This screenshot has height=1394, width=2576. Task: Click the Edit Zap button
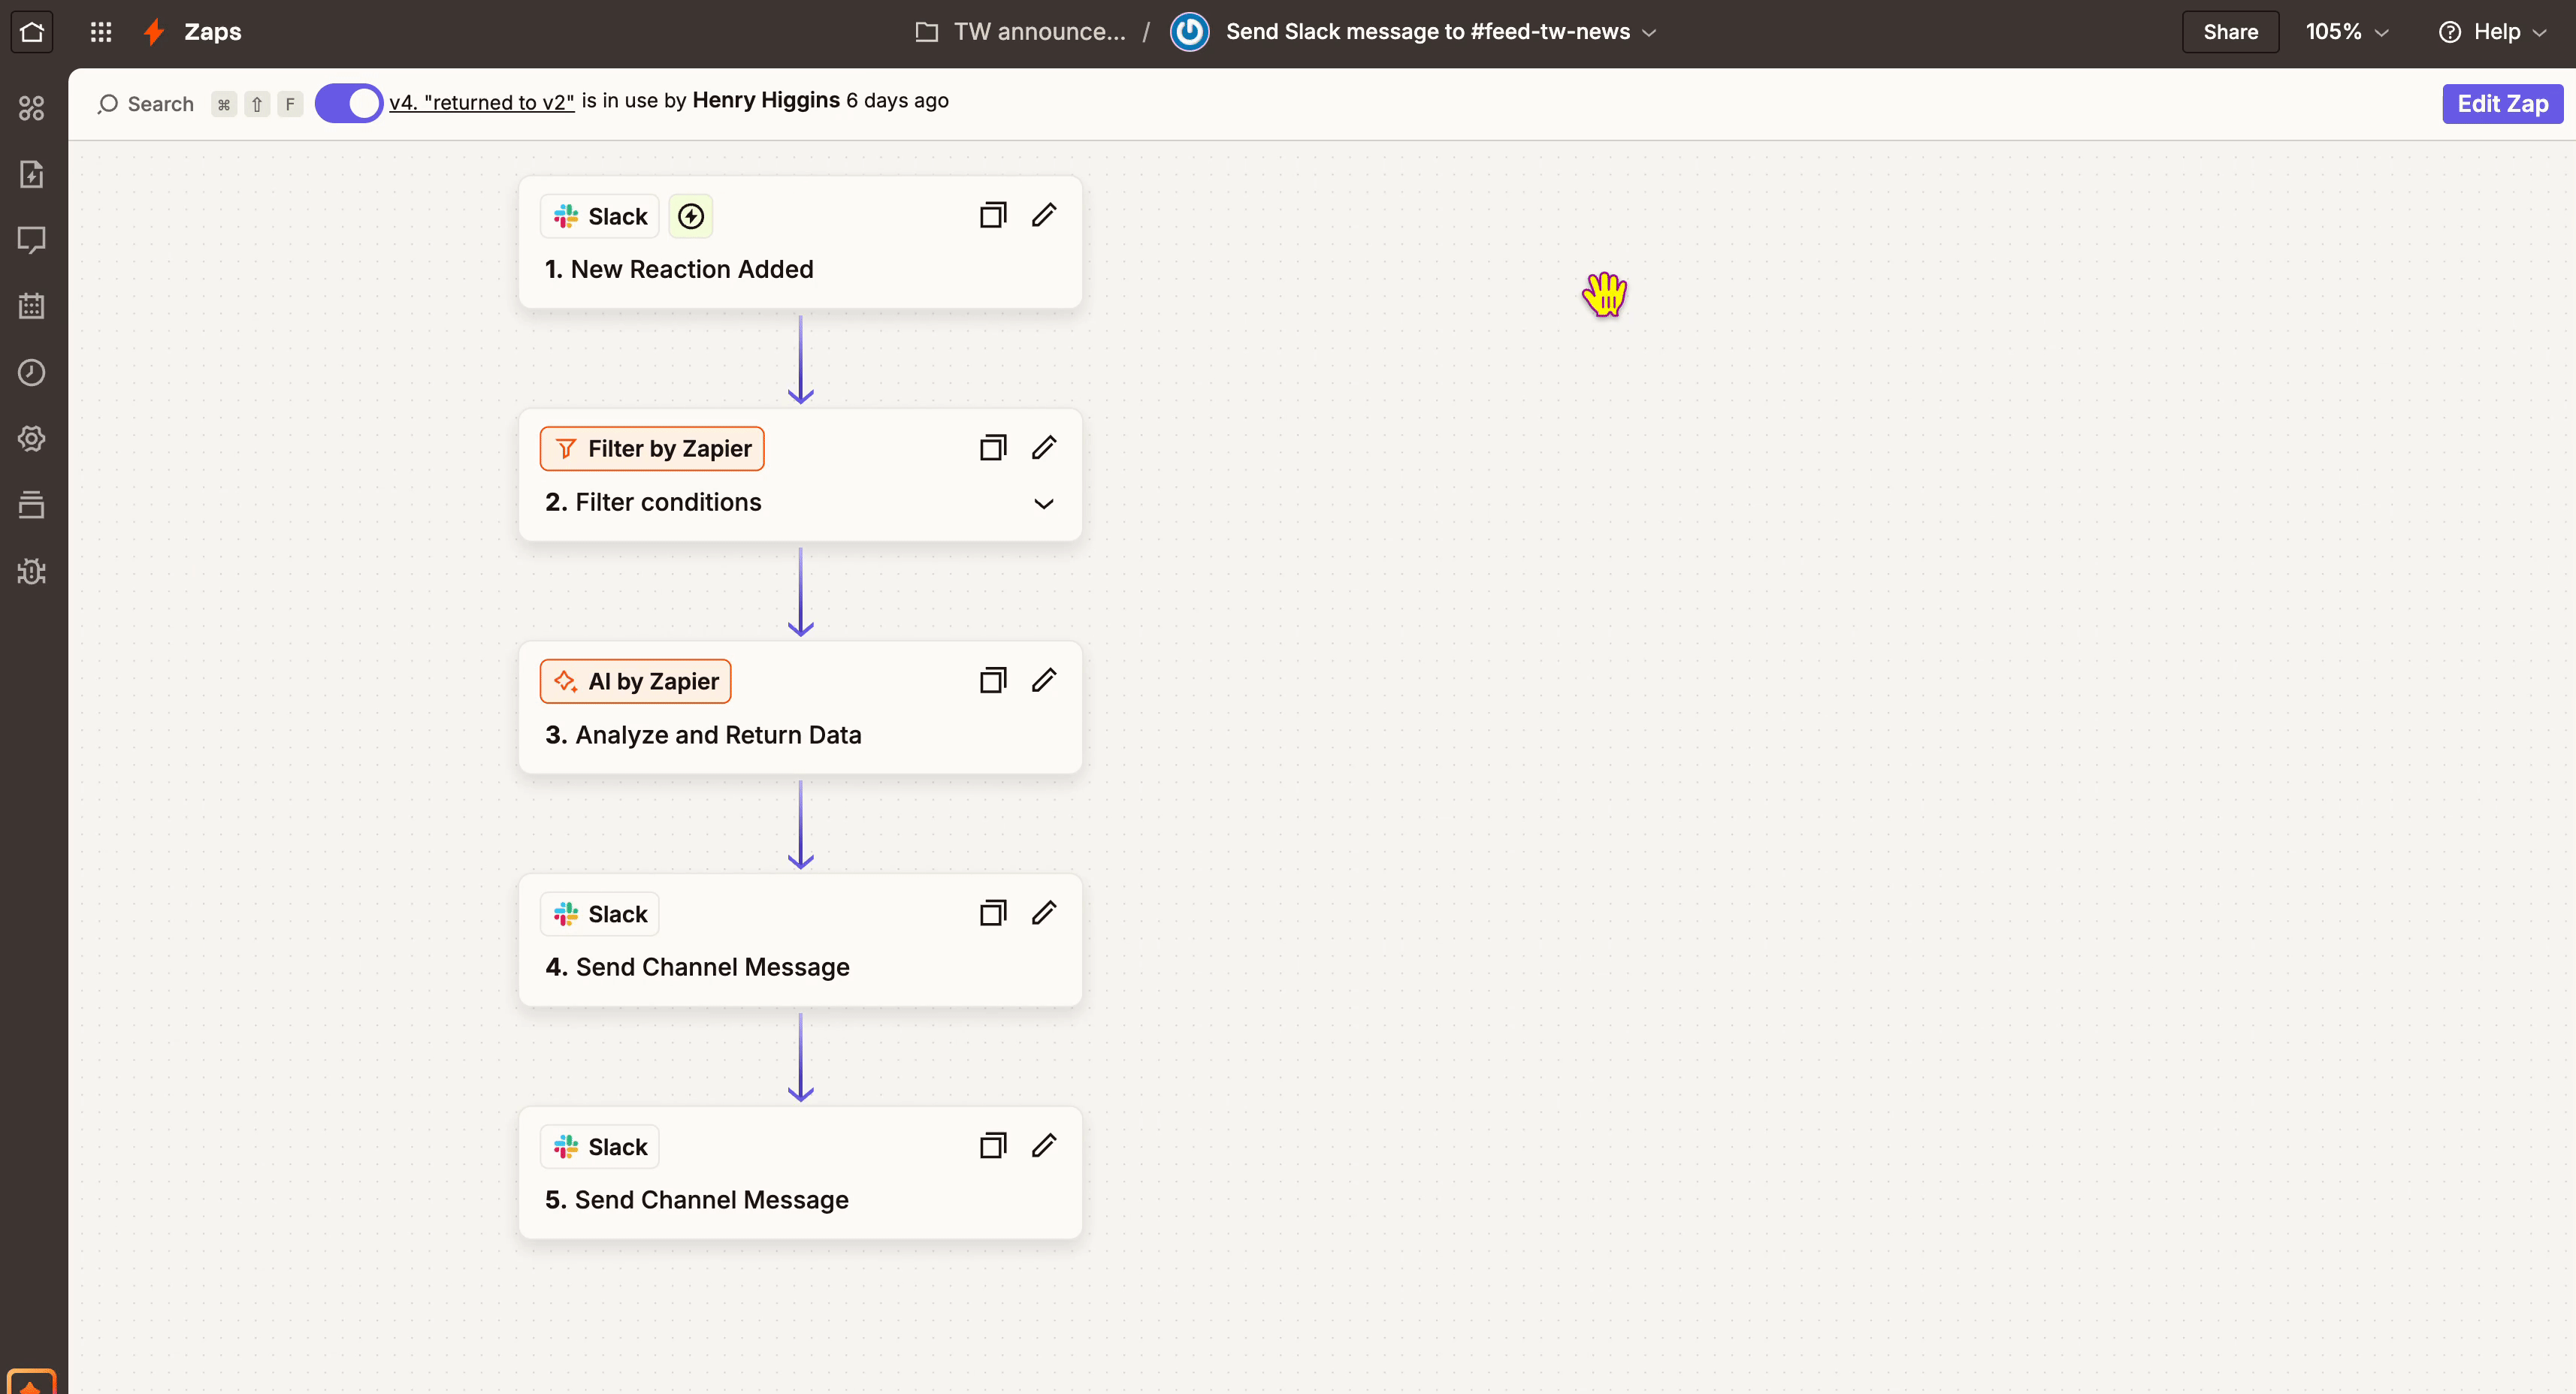point(2502,104)
